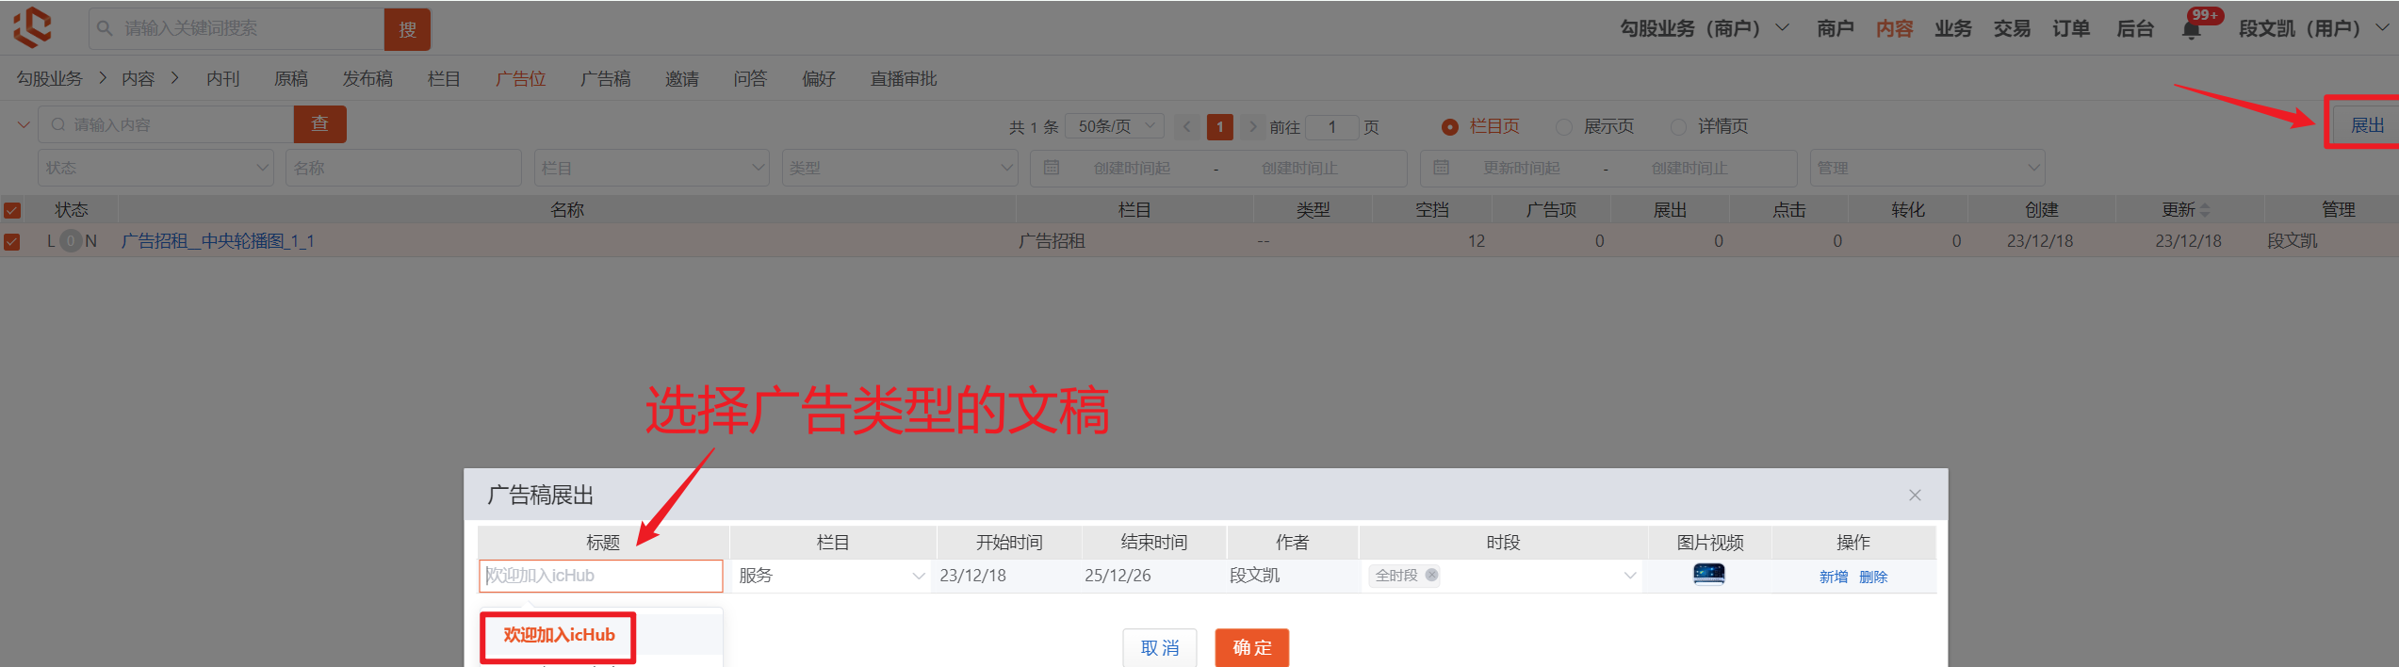
Task: Switch to the 原稿 tab
Action: pos(291,79)
